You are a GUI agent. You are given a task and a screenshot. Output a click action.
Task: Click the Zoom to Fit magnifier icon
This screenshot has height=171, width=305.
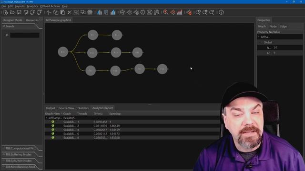212,12
